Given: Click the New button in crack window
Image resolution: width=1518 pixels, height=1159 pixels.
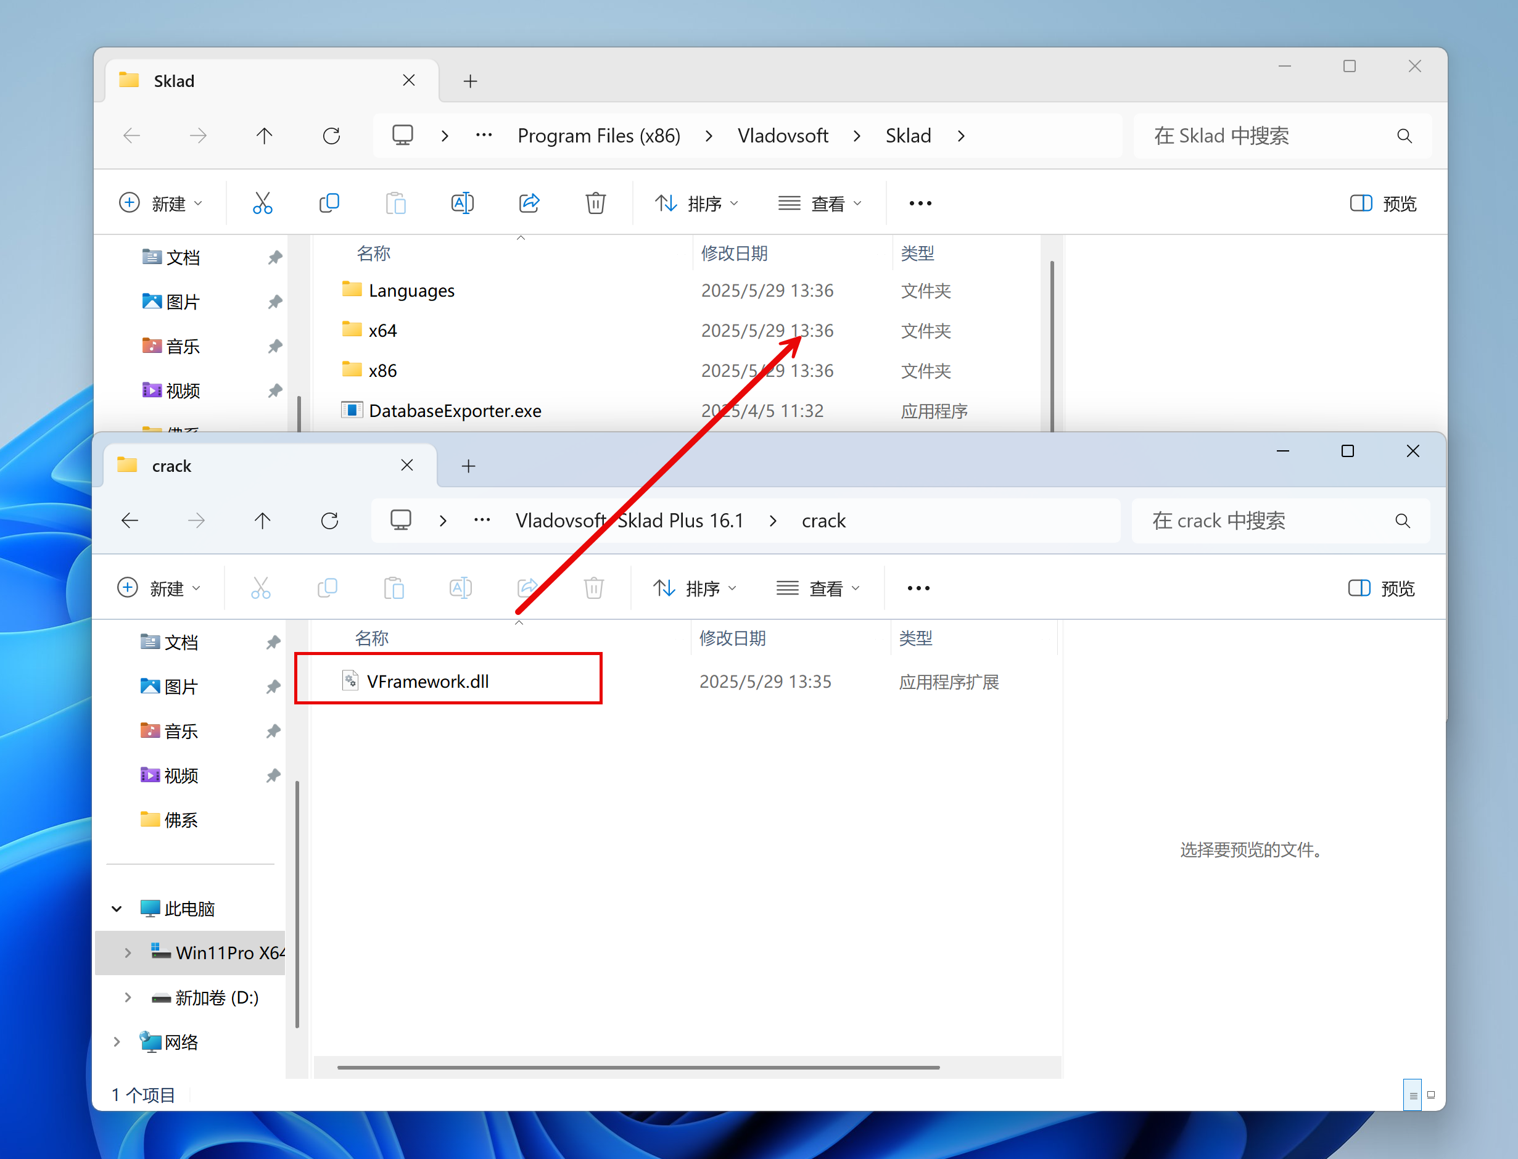Looking at the screenshot, I should (x=159, y=588).
